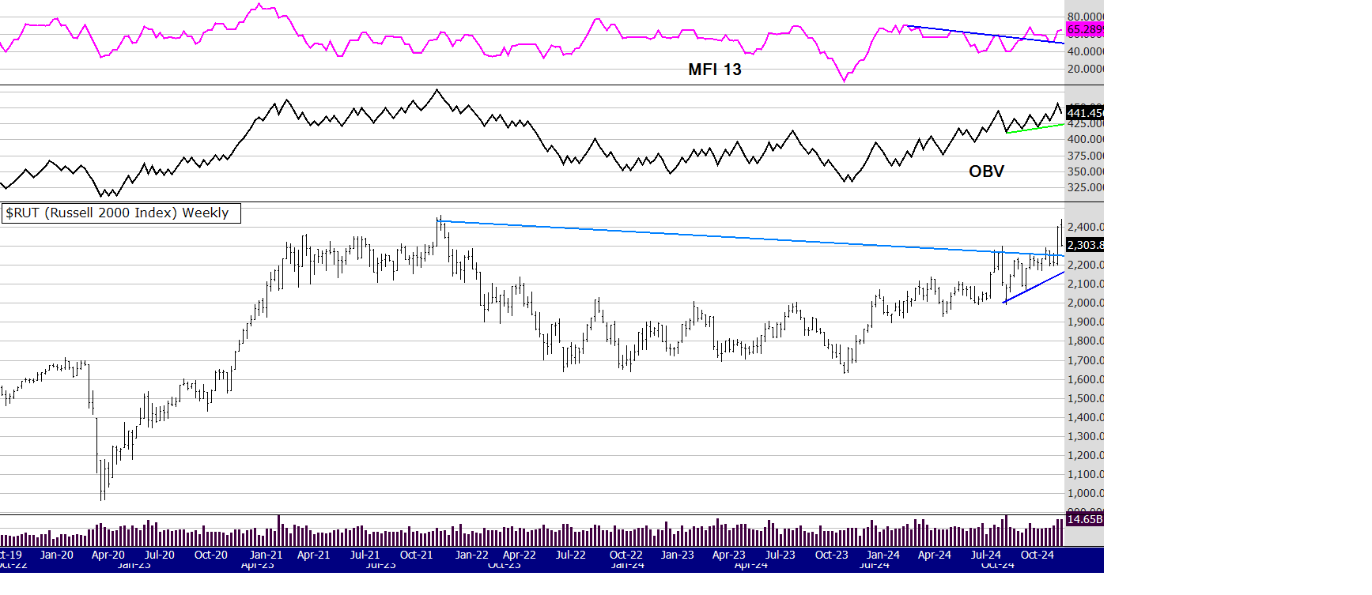Screen dimensions: 1372x595
Task: Click the Oct-21 date axis label
Action: (417, 555)
